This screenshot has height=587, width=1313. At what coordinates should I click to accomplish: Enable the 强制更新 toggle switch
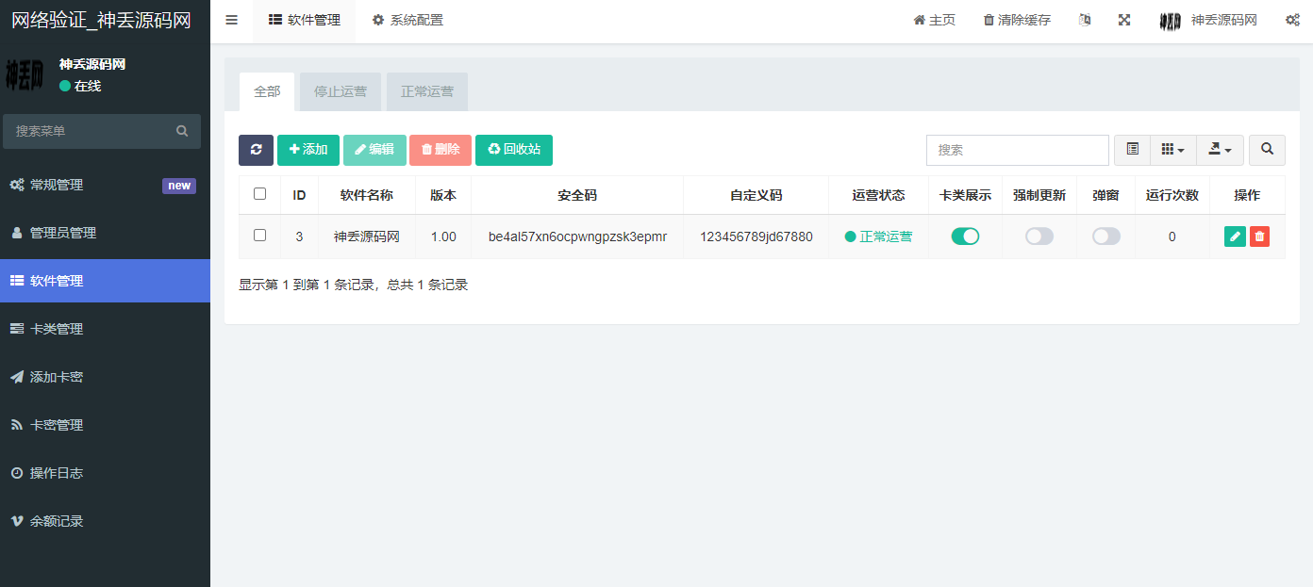click(1039, 236)
